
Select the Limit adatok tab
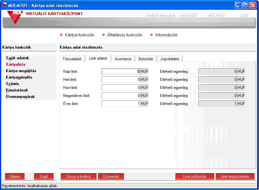(x=98, y=58)
